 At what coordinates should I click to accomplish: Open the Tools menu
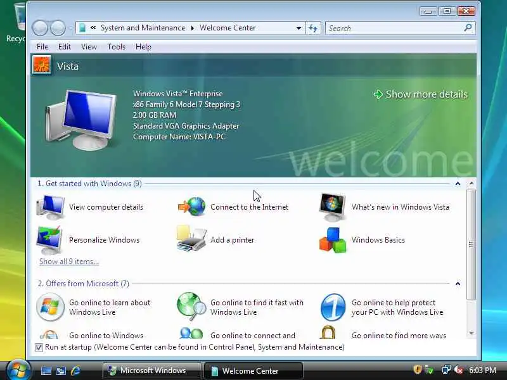[116, 47]
